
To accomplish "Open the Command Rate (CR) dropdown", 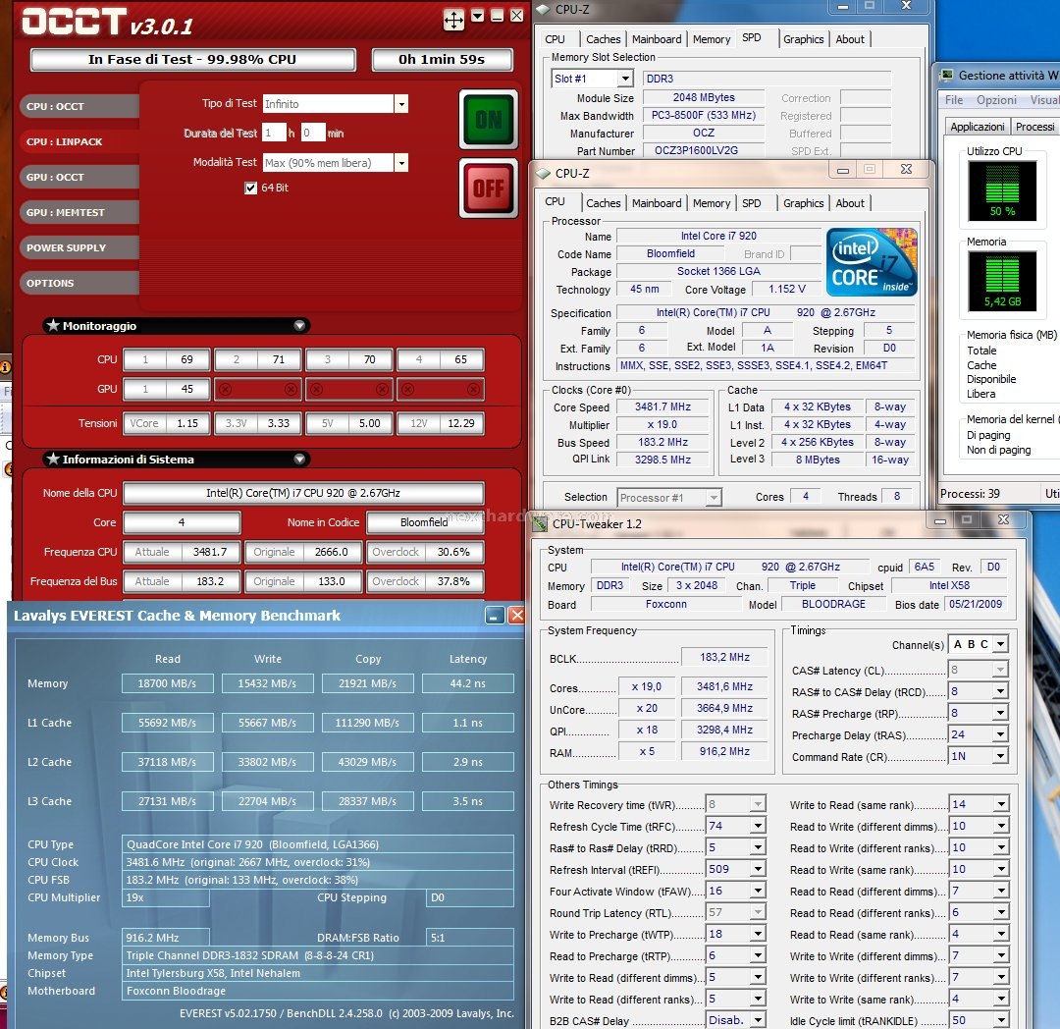I will click(1001, 756).
